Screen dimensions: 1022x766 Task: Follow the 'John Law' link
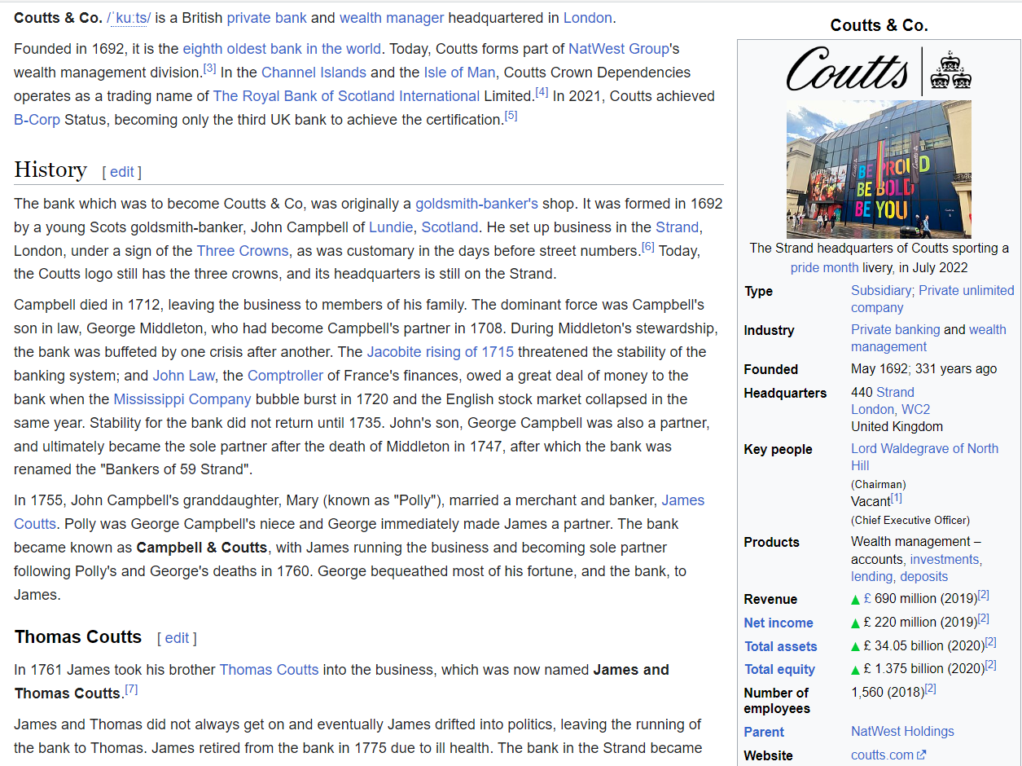point(183,376)
